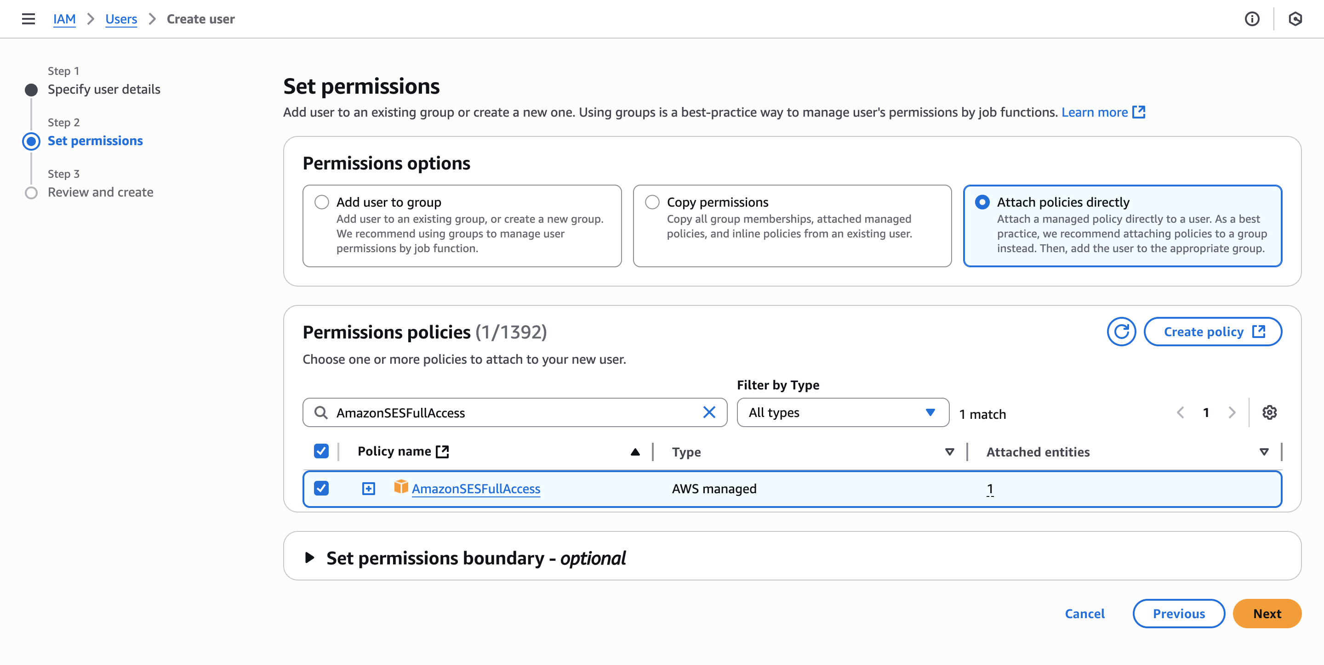Open Policy name external link icon
The width and height of the screenshot is (1324, 665).
(x=443, y=451)
